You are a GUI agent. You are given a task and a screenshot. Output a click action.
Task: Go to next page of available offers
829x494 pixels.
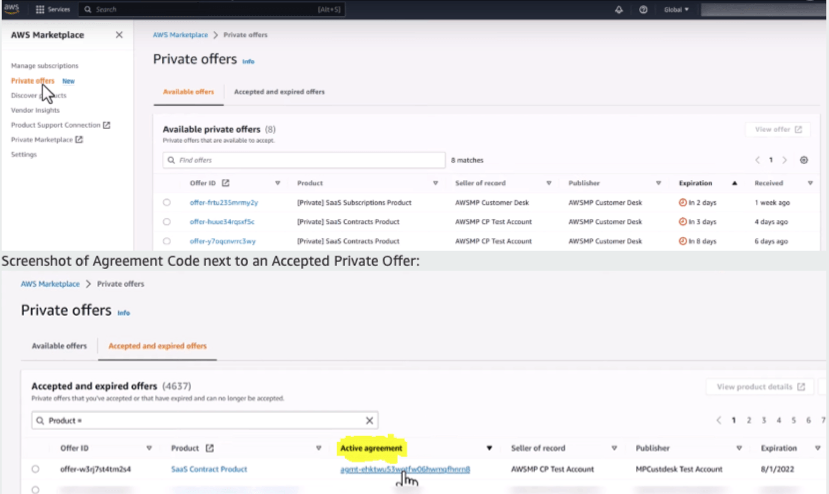tap(785, 160)
